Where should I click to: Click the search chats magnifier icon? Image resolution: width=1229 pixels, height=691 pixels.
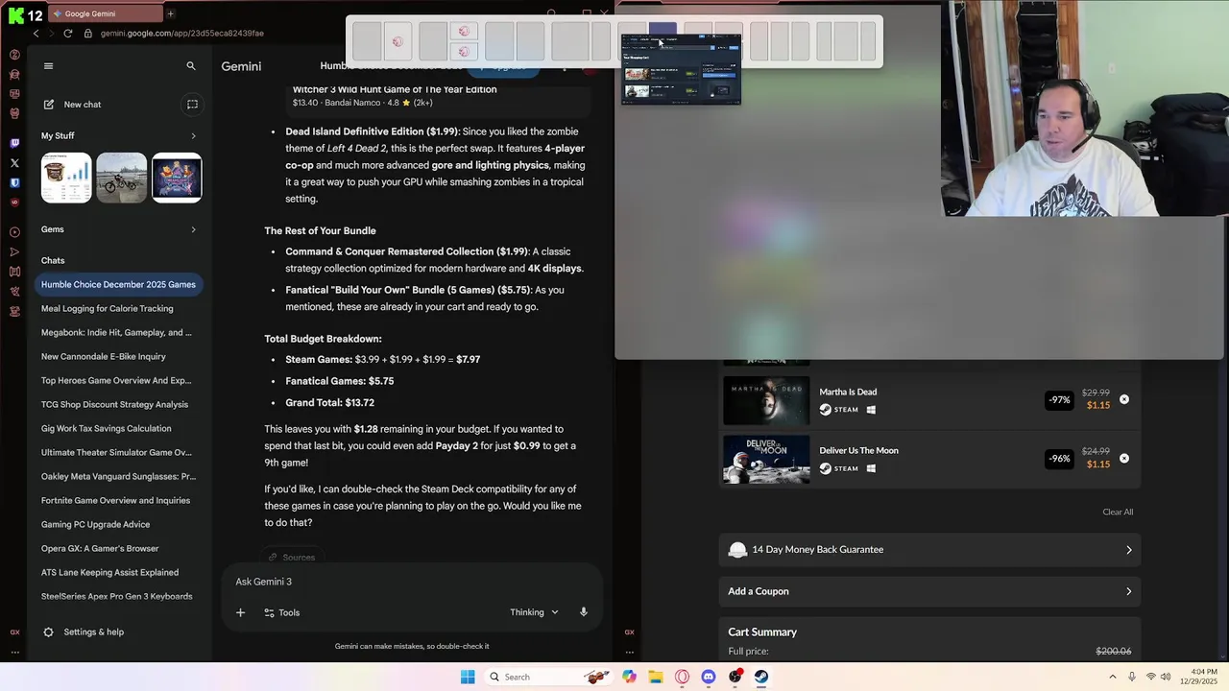point(191,66)
